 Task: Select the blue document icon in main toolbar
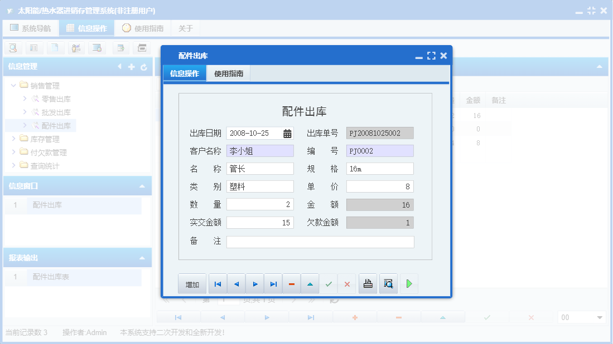point(56,48)
